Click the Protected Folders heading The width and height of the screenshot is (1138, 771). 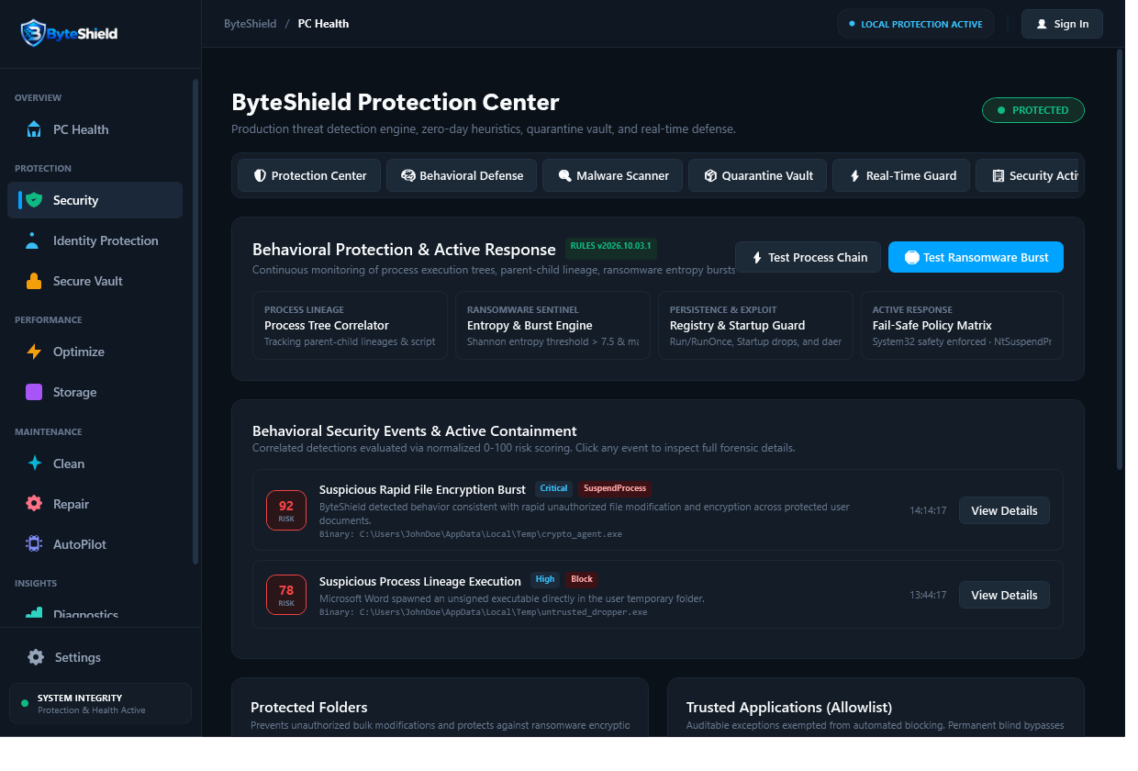coord(309,708)
